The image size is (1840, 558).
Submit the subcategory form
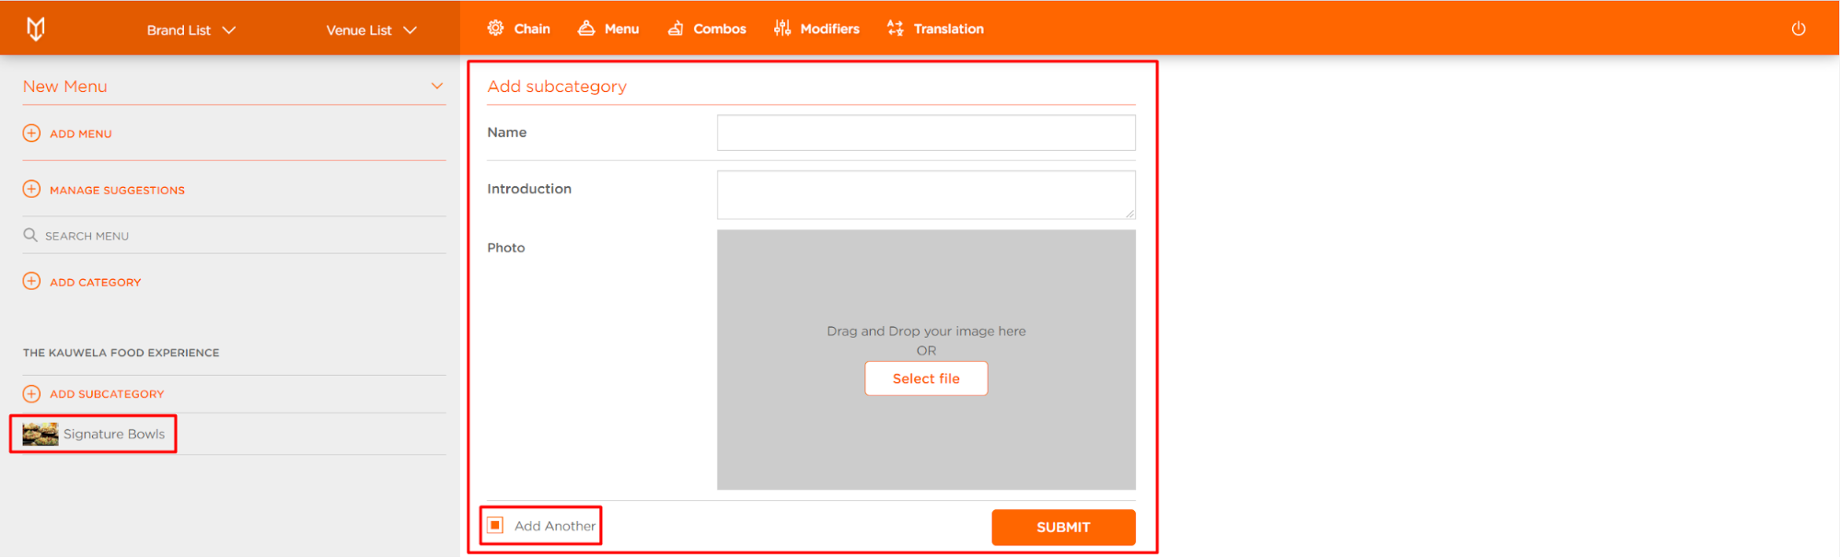pos(1063,527)
